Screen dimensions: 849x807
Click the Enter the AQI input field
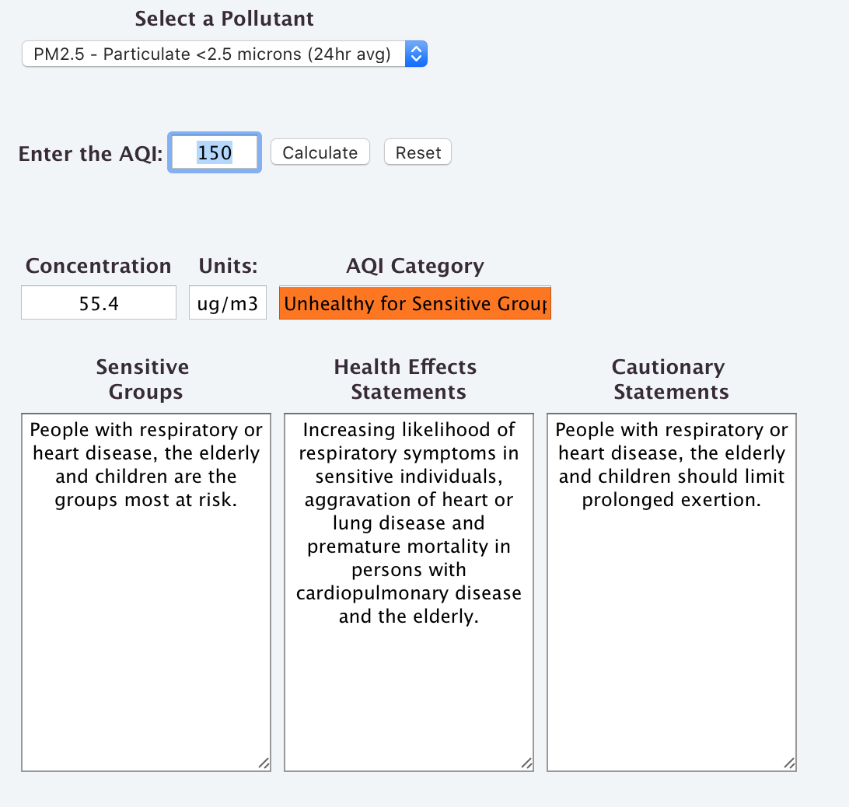(x=215, y=153)
